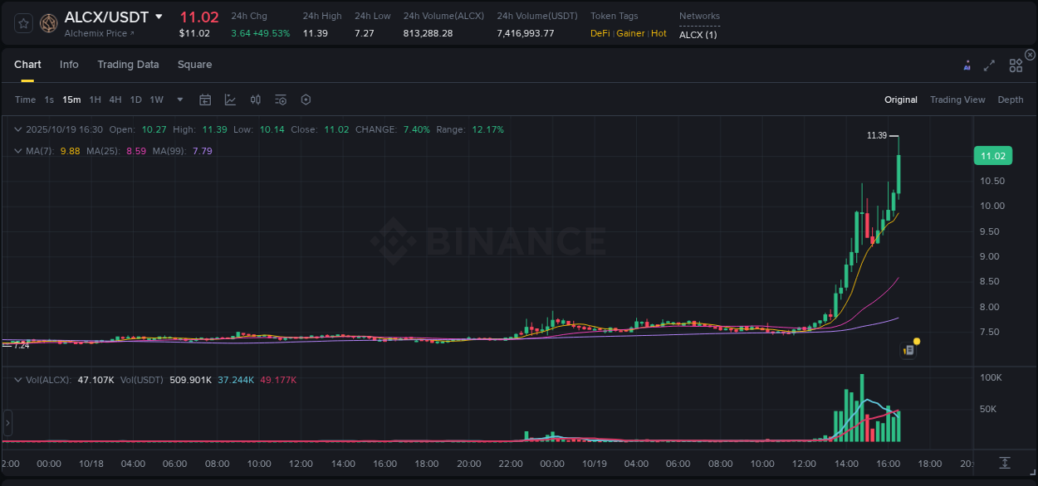Favorite ALCX/USDT with the star icon
Screen dimensions: 1038x486
(x=22, y=23)
